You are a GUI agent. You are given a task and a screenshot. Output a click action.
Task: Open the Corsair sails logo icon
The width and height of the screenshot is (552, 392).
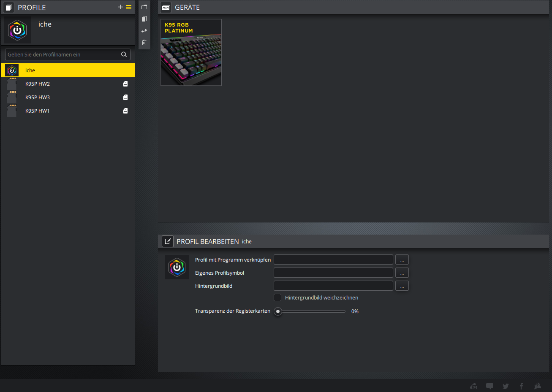(537, 386)
